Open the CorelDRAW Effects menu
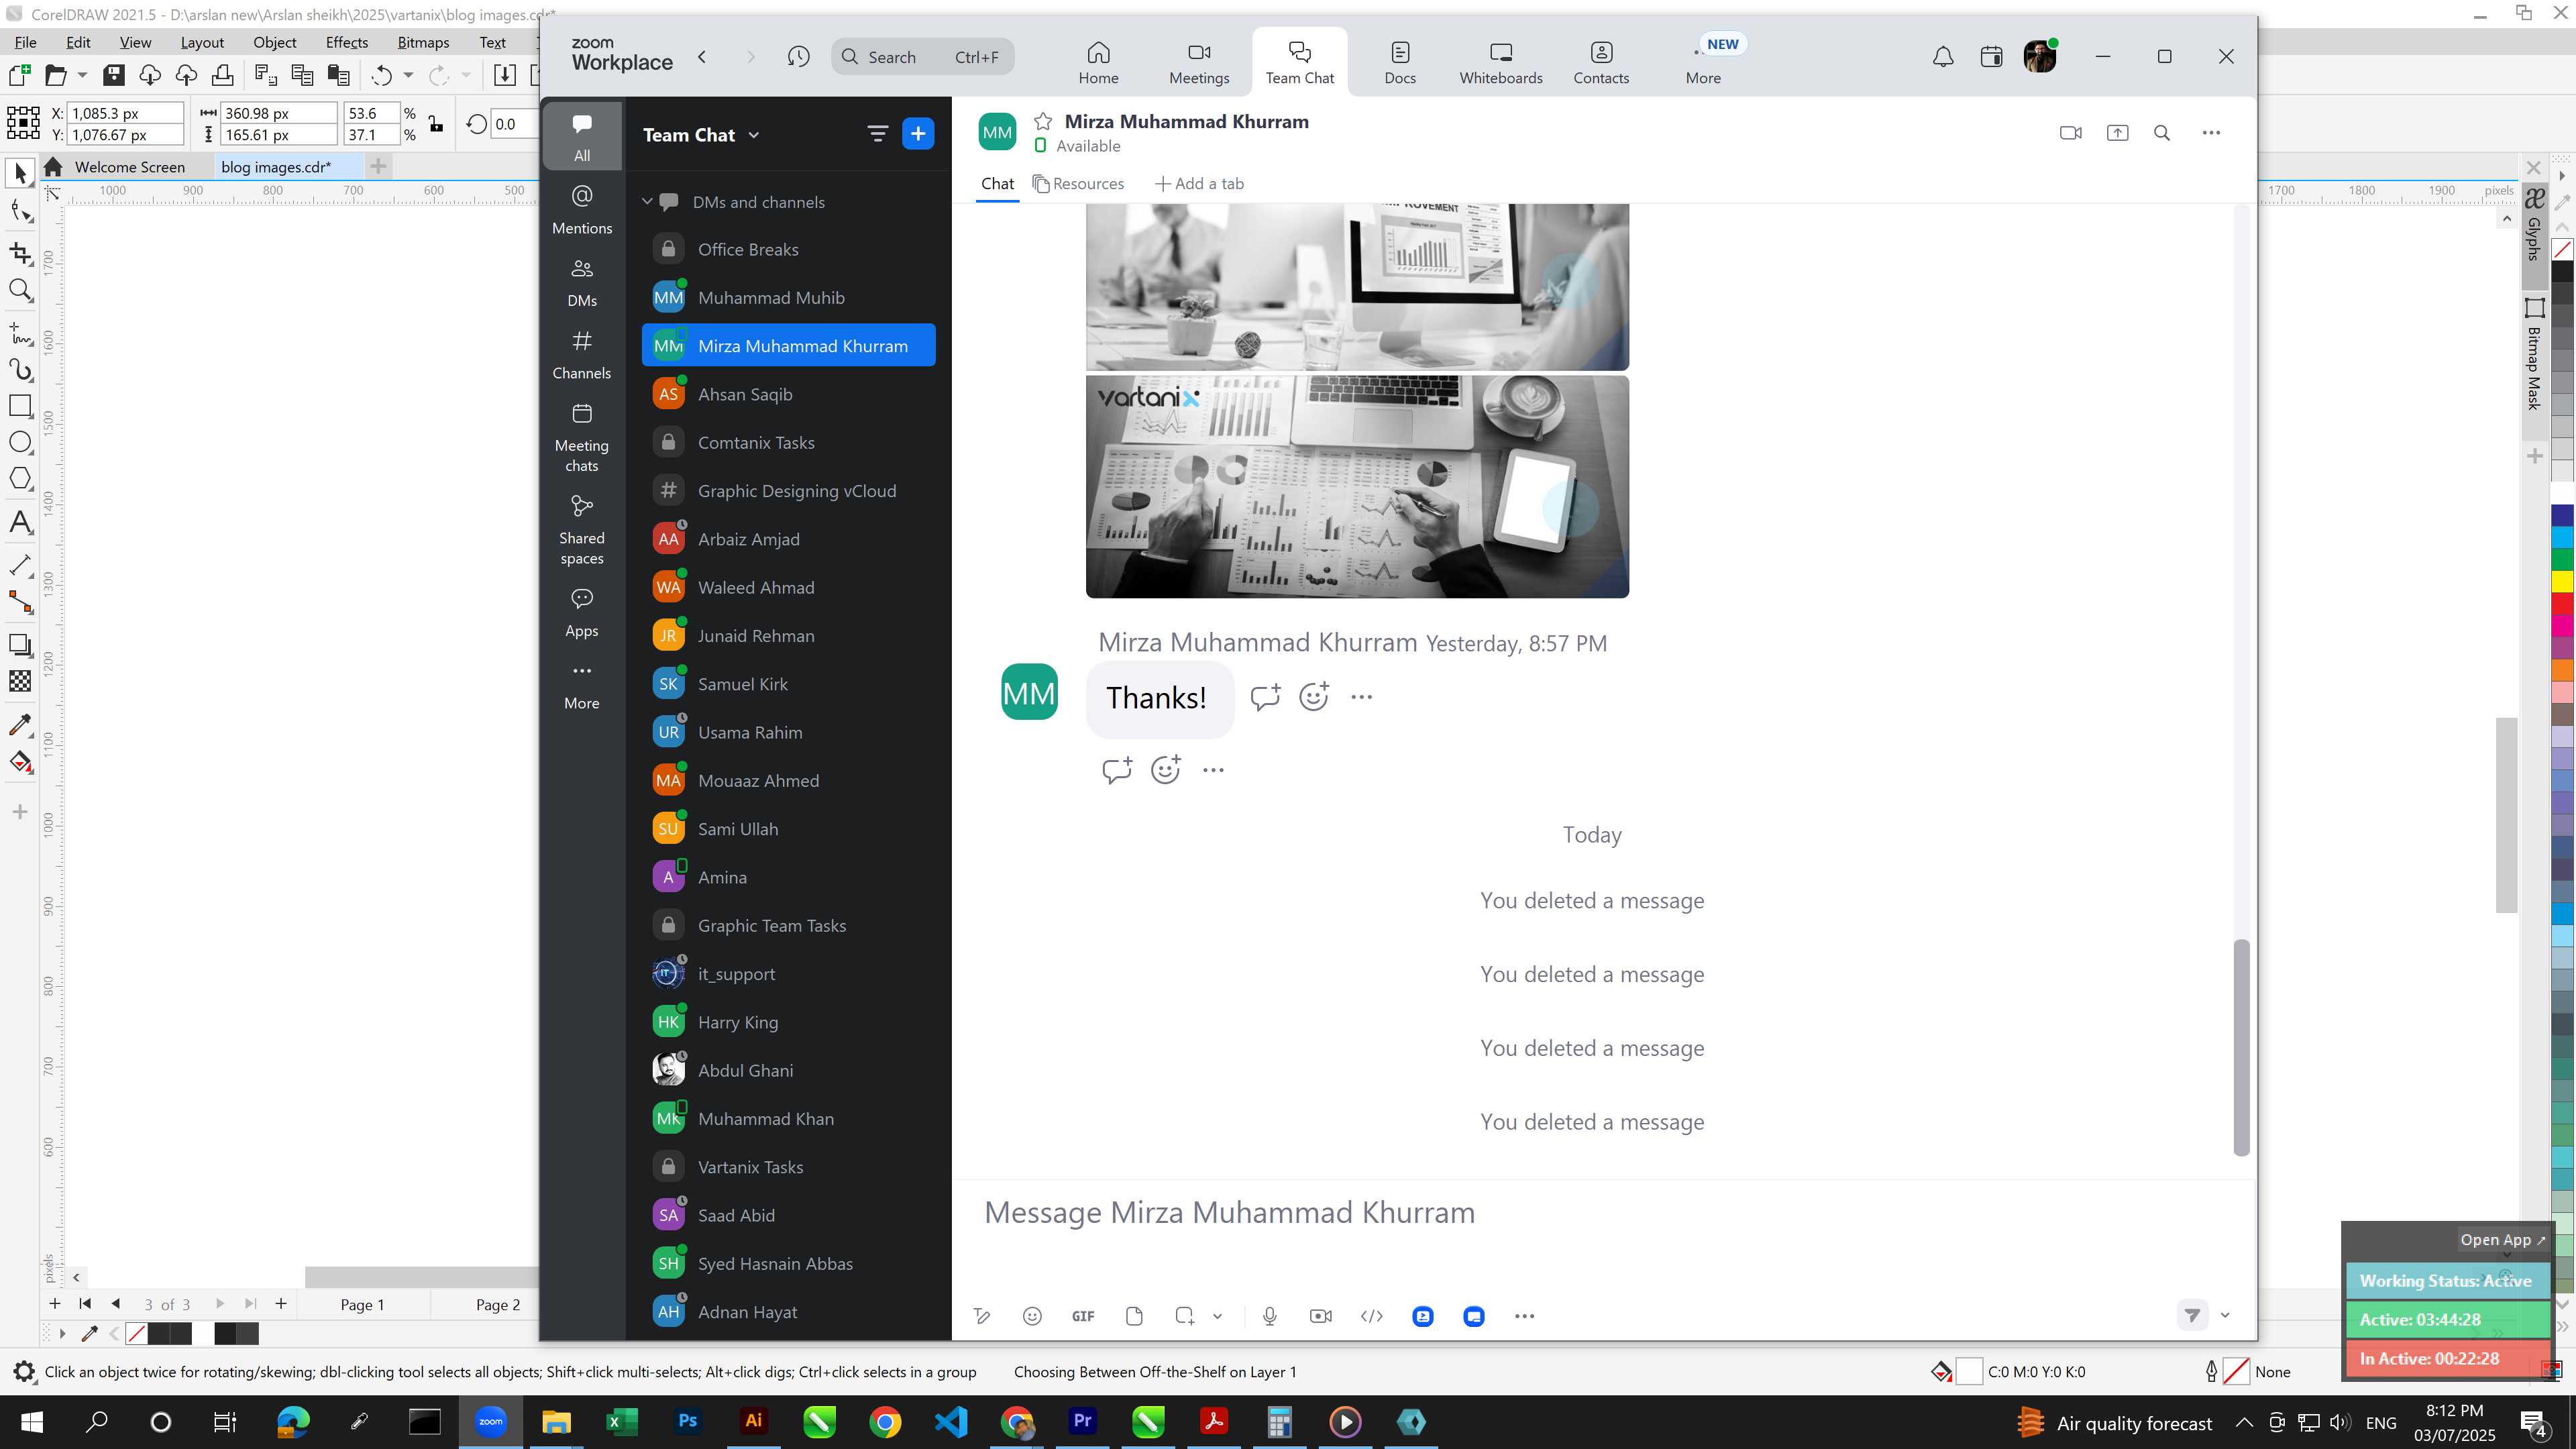This screenshot has height=1449, width=2576. click(346, 42)
